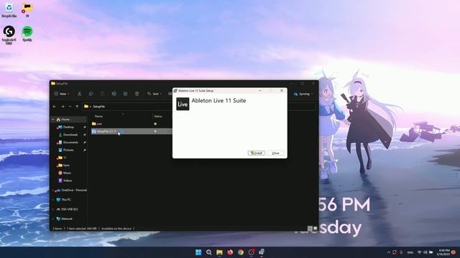This screenshot has width=460, height=258.
Task: Show hidden system tray icons
Action: point(389,252)
